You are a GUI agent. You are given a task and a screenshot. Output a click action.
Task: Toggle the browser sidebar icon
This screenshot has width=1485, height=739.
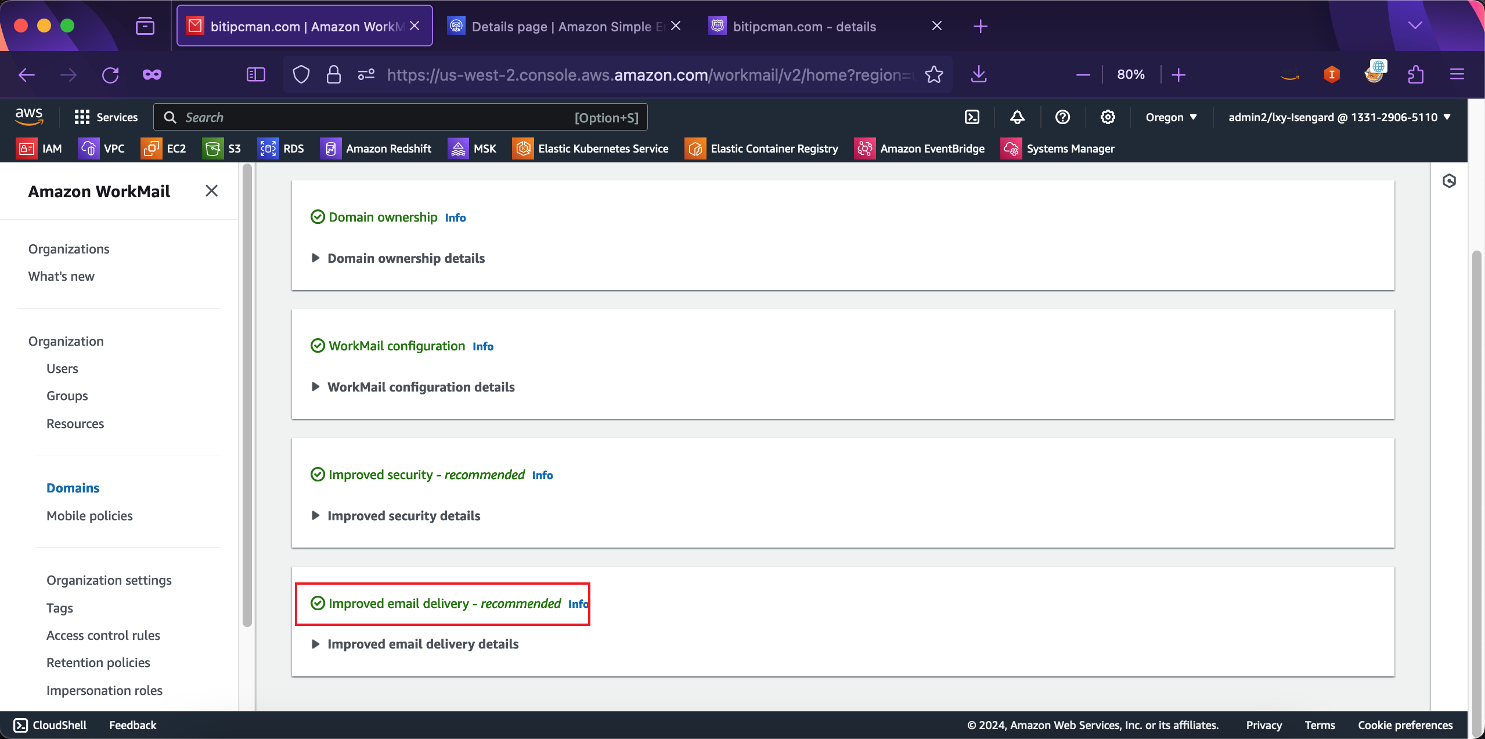(255, 74)
